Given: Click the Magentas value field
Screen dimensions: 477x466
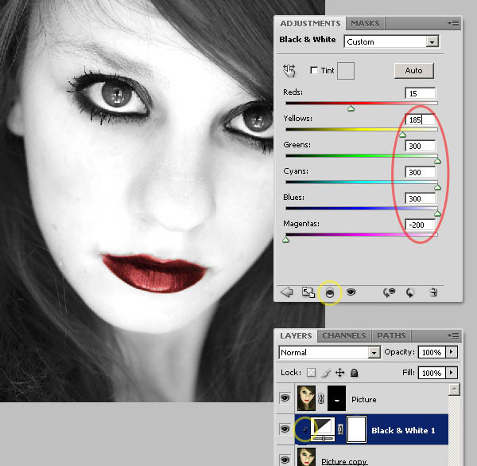Looking at the screenshot, I should pyautogui.click(x=421, y=225).
